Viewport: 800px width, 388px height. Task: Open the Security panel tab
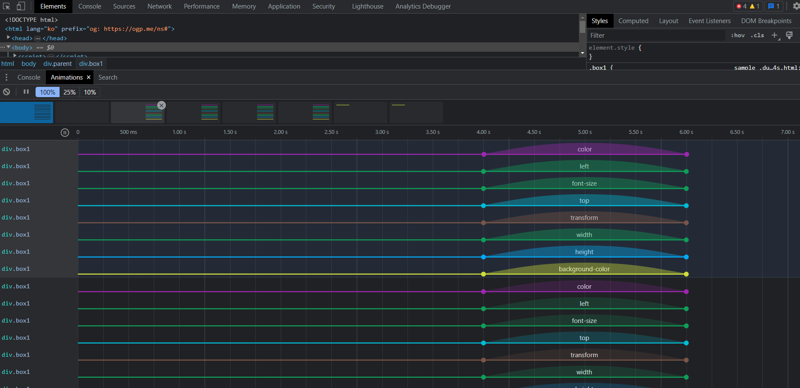tap(324, 6)
